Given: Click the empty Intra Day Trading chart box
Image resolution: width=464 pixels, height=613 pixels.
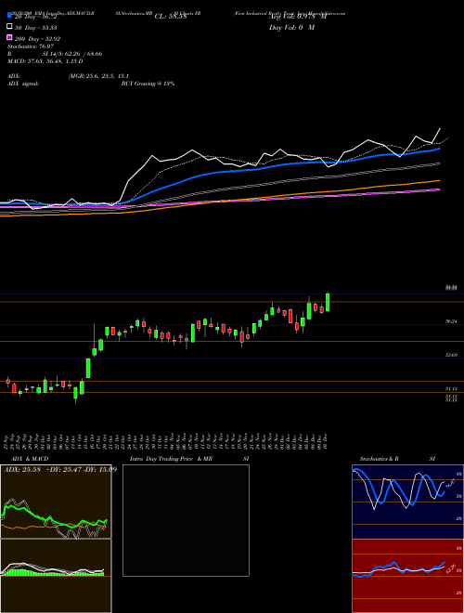Looking at the screenshot, I should click(x=186, y=520).
